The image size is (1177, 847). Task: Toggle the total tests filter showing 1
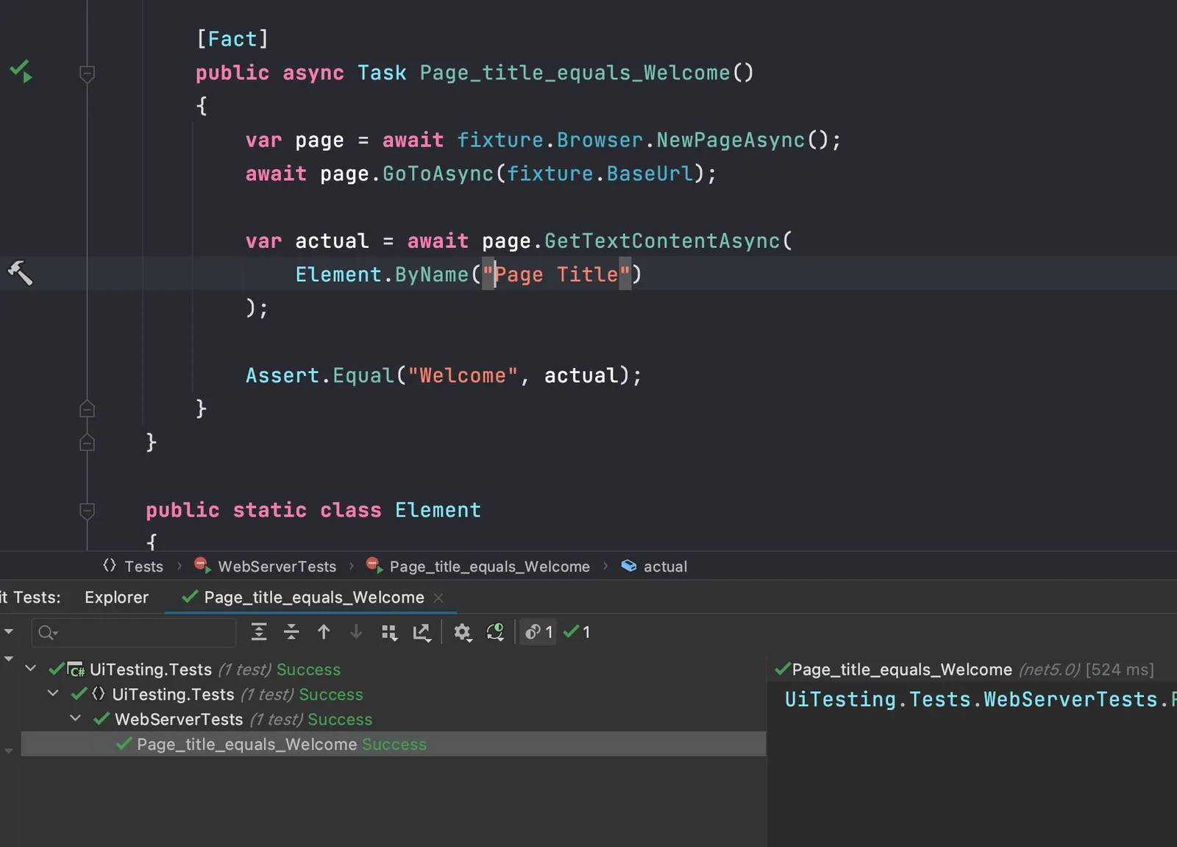(538, 632)
